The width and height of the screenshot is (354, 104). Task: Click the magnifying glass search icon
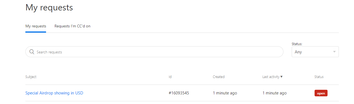[x=32, y=52]
